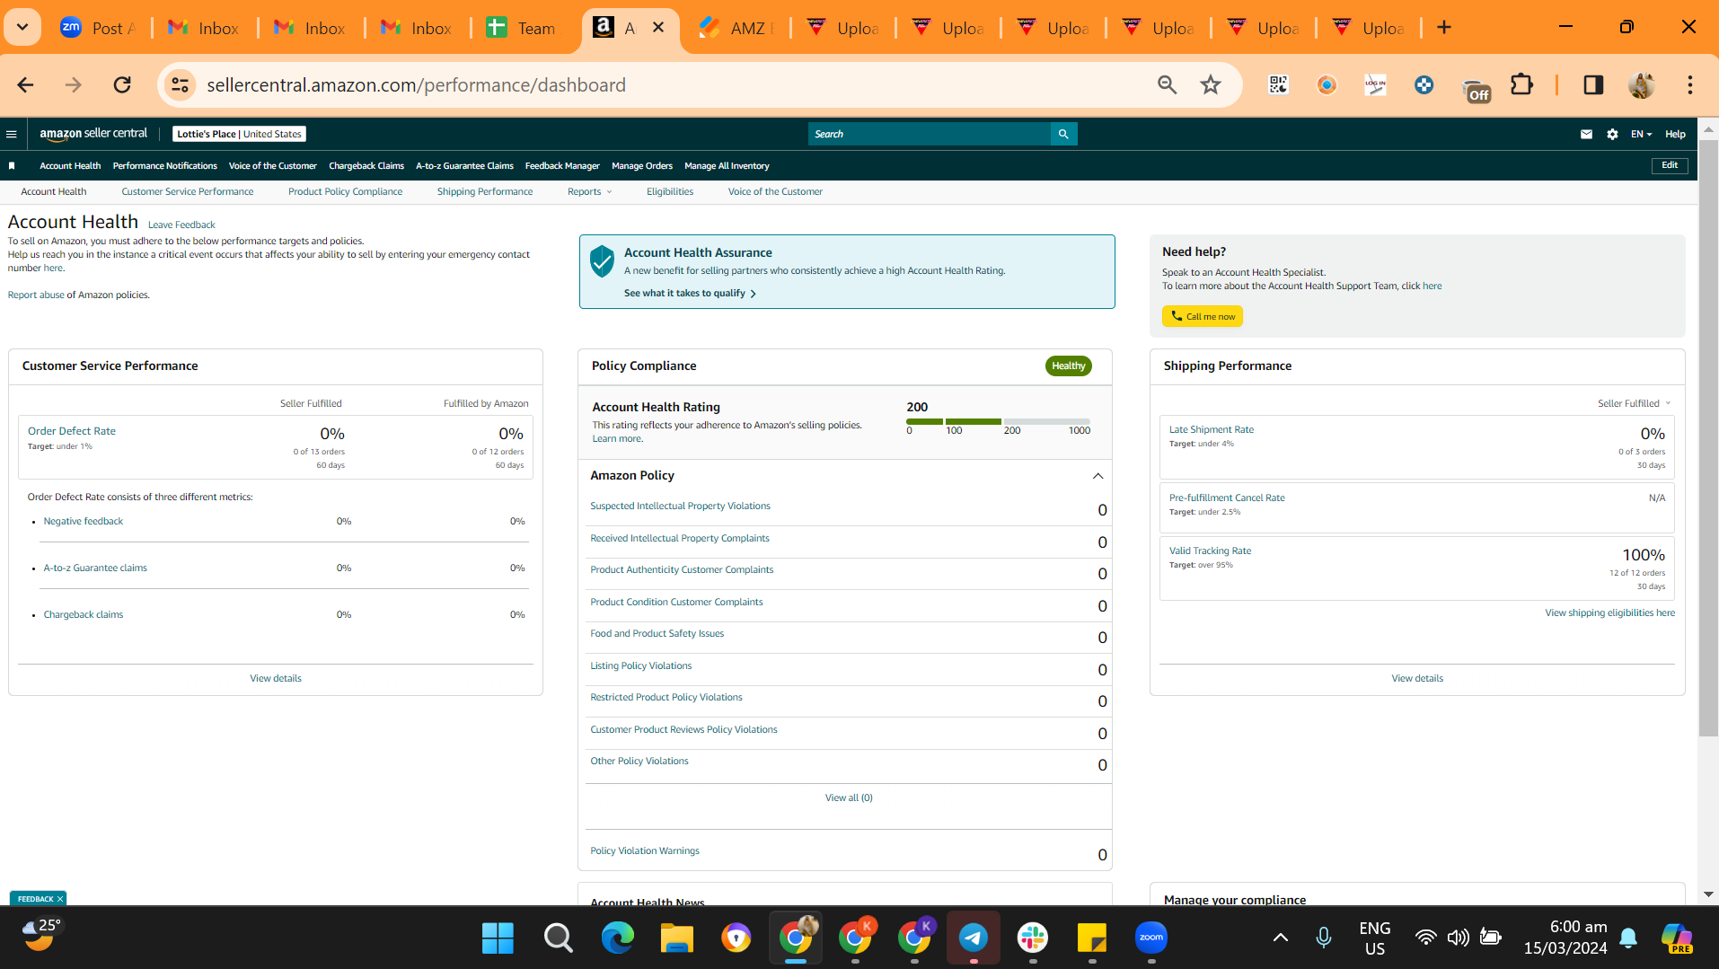Click View details under Customer Service Performance
Viewport: 1719px width, 969px height.
[276, 679]
